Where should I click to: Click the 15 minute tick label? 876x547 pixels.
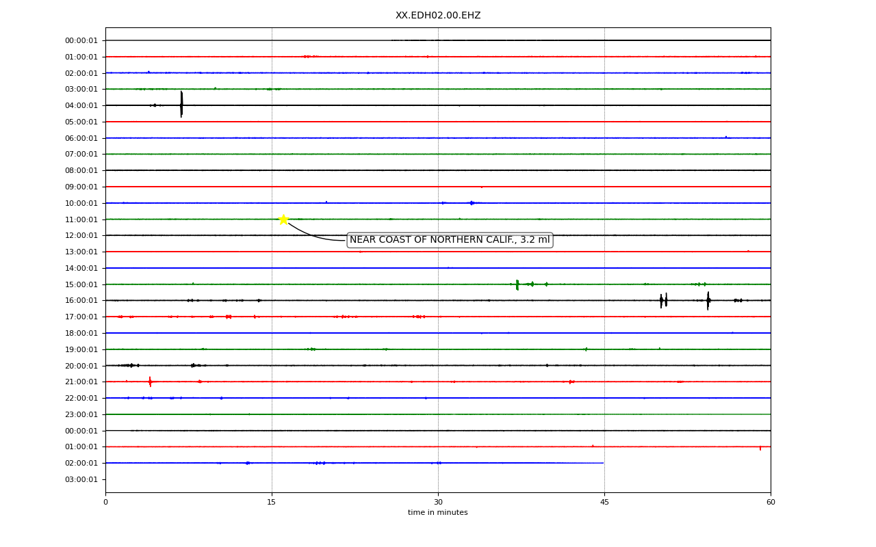pyautogui.click(x=272, y=503)
